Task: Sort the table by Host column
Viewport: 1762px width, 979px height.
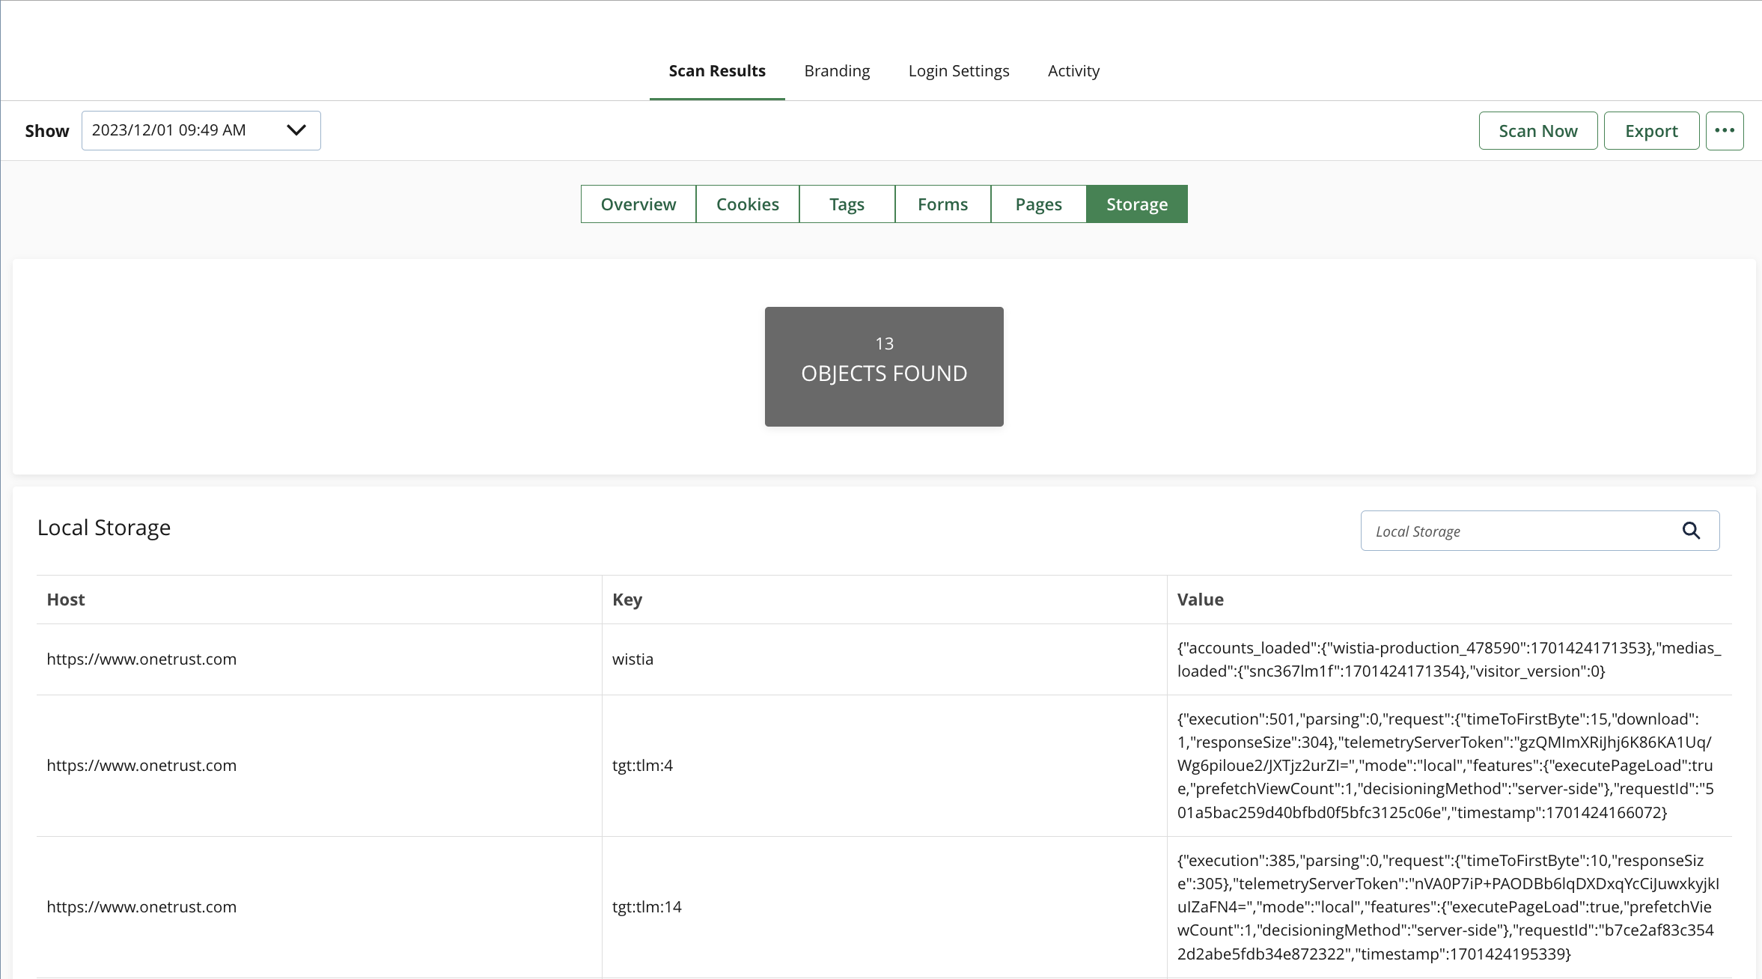Action: click(64, 599)
